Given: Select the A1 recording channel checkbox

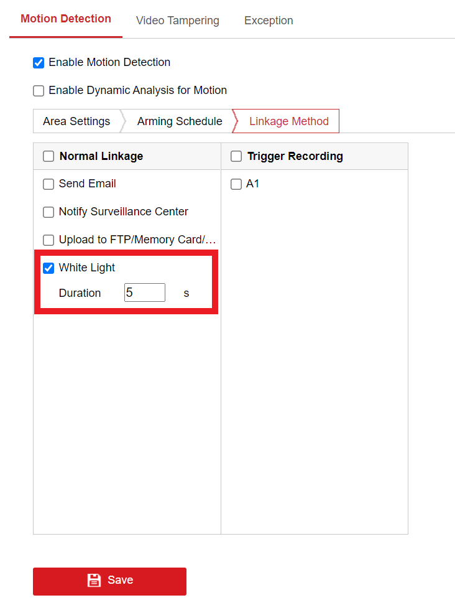Looking at the screenshot, I should tap(236, 184).
